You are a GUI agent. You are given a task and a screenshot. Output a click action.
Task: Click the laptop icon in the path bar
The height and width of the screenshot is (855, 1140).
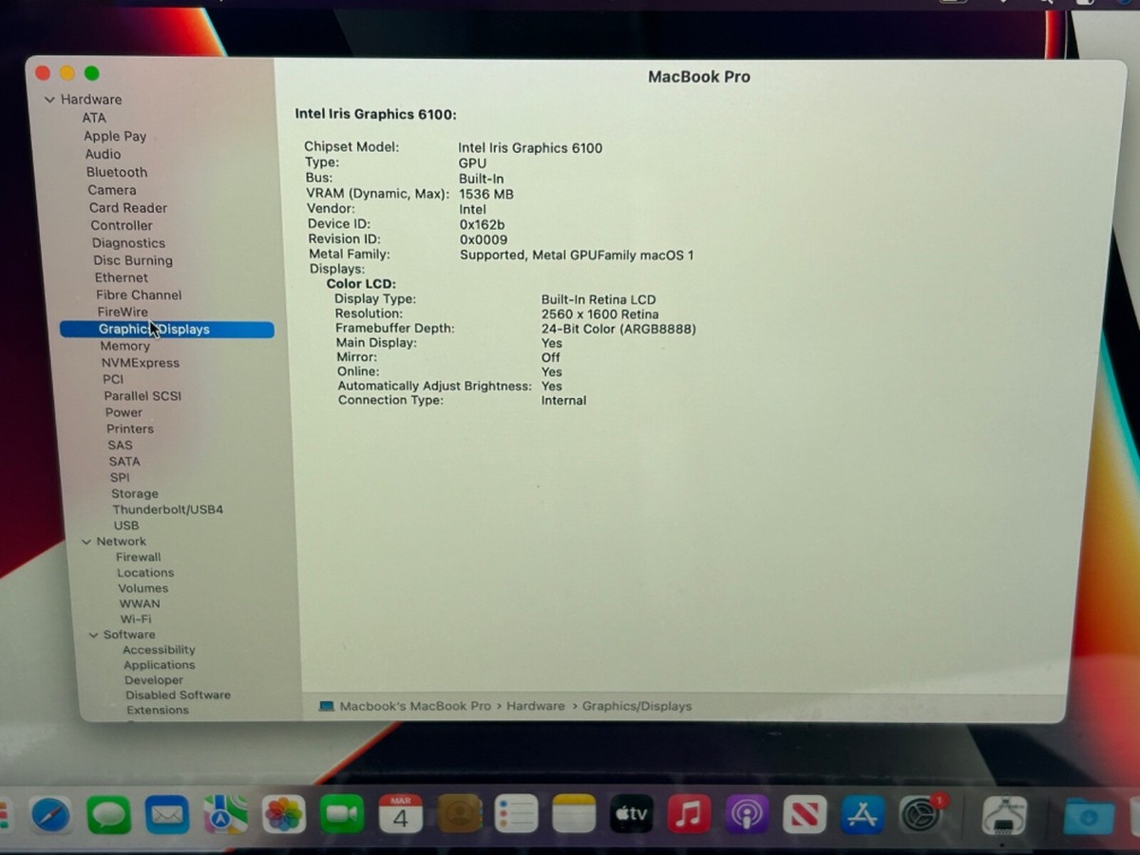point(327,707)
